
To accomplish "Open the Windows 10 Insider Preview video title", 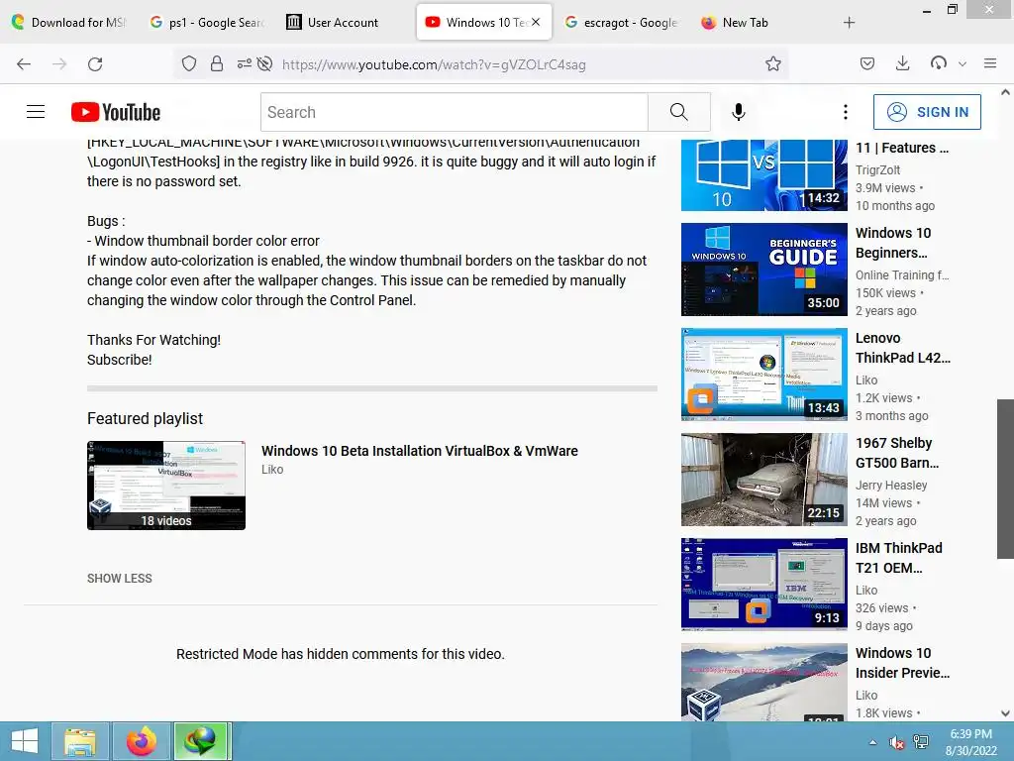I will (x=903, y=663).
